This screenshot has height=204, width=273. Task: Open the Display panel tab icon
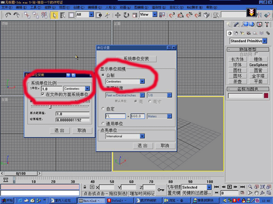pyautogui.click(x=259, y=24)
